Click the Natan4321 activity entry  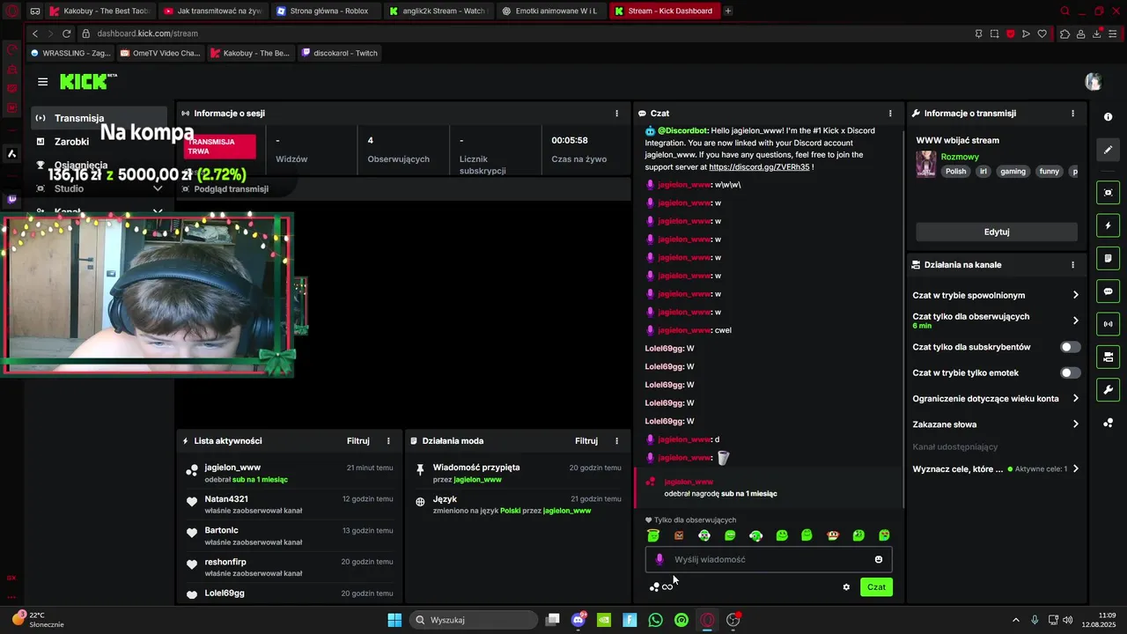290,505
